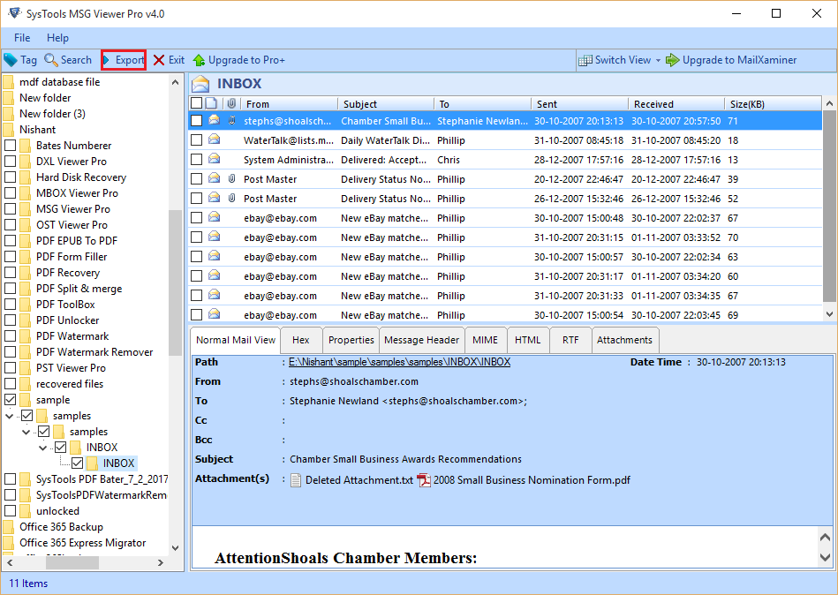Click the paperclip icon on the first email
This screenshot has width=838, height=595.
pyautogui.click(x=231, y=122)
